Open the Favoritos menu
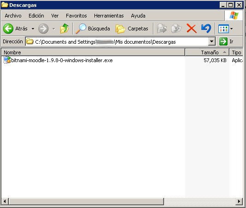246x208 pixels. coord(76,16)
